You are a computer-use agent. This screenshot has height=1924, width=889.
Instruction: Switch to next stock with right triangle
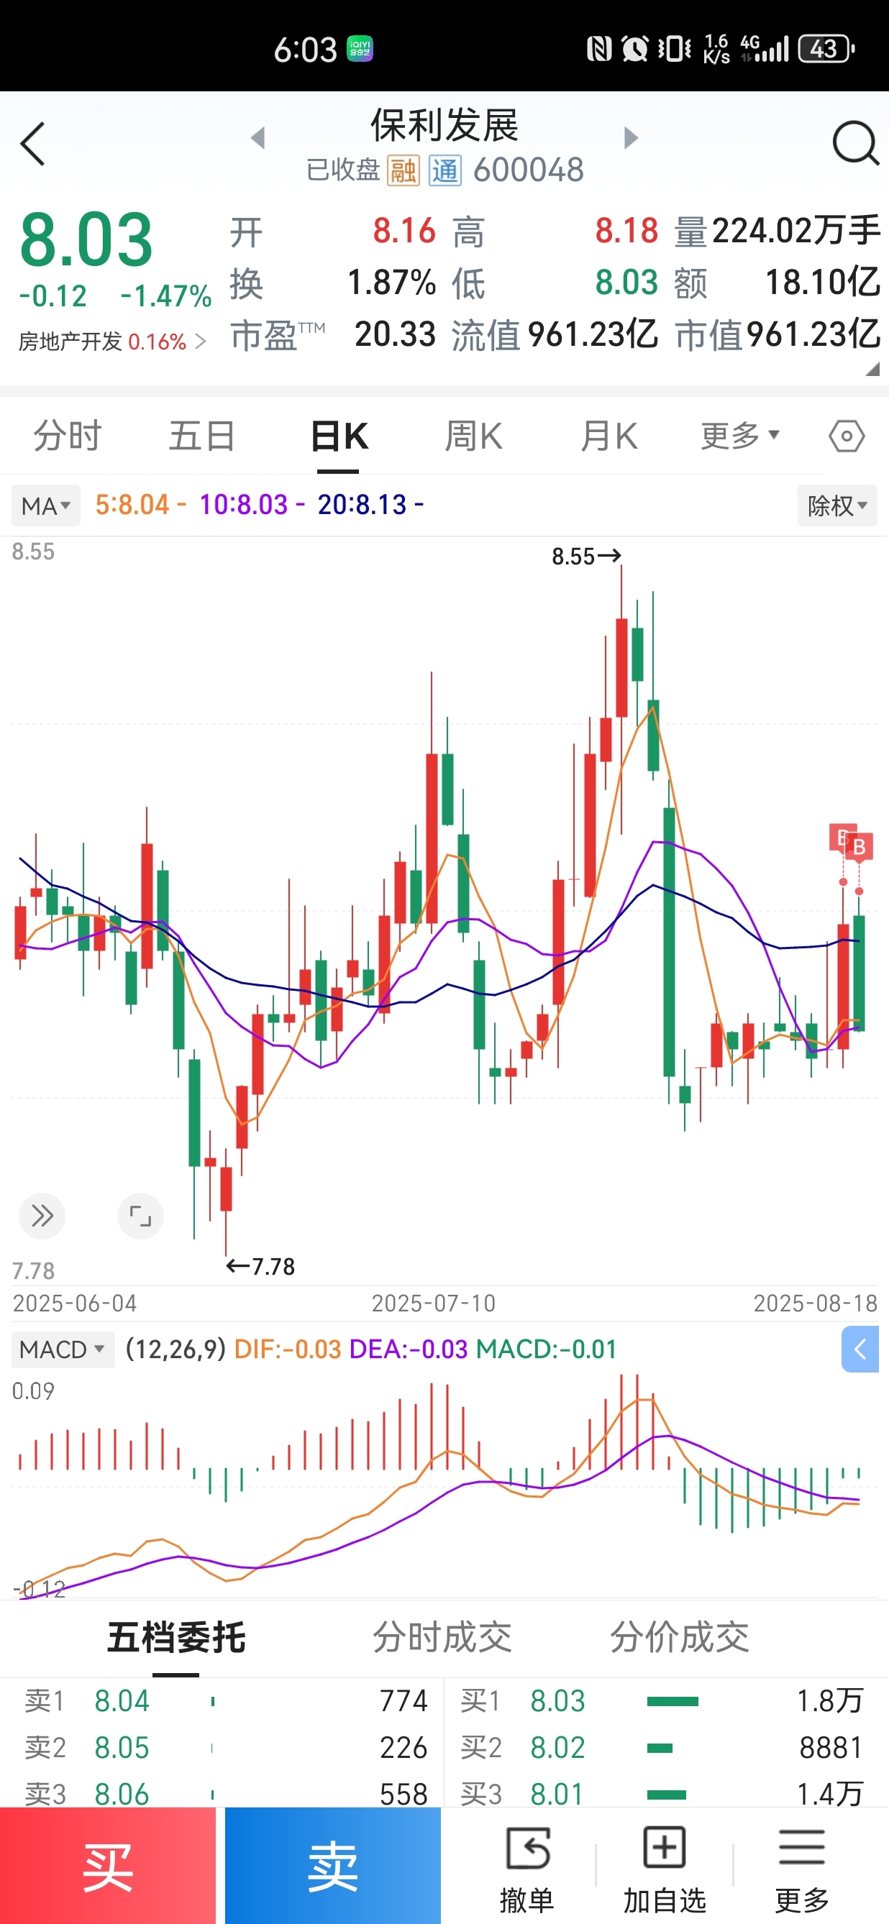coord(631,137)
